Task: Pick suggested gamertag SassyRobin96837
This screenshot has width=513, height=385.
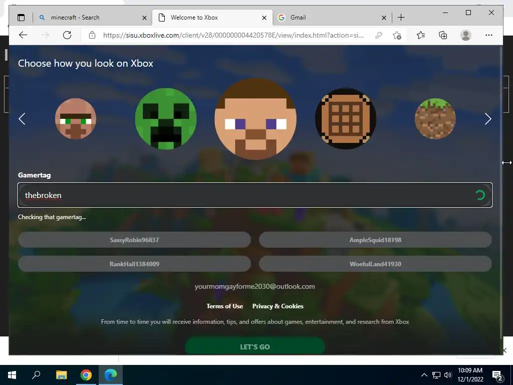Action: [x=134, y=240]
